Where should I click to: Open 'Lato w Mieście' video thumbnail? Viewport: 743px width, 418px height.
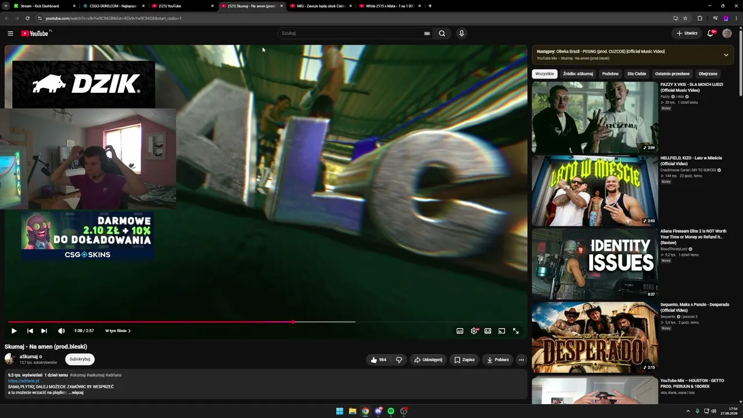tap(595, 190)
